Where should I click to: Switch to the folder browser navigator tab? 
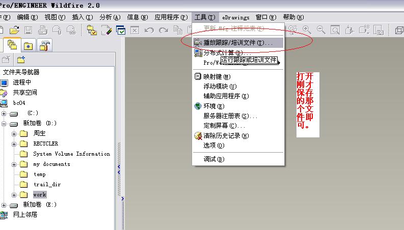pyautogui.click(x=12, y=45)
